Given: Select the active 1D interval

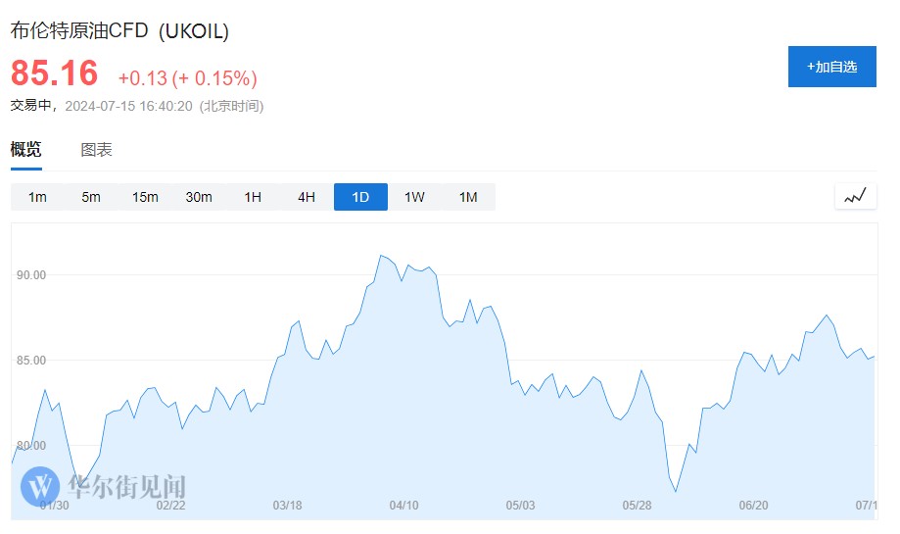Looking at the screenshot, I should point(360,197).
